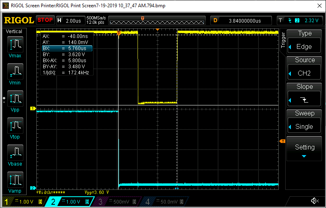
Task: Enable channel 4 at 50.0mV
Action: 165,202
